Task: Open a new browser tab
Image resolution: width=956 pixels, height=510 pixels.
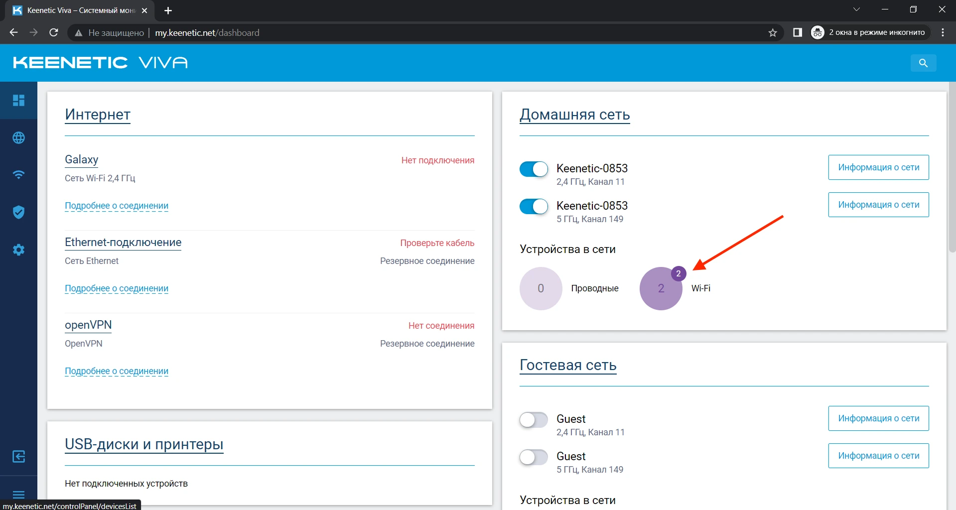Action: tap(168, 10)
